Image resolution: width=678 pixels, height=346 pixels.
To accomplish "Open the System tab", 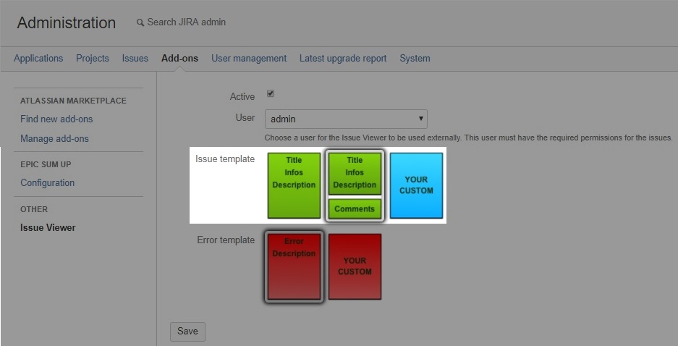I will pos(415,59).
